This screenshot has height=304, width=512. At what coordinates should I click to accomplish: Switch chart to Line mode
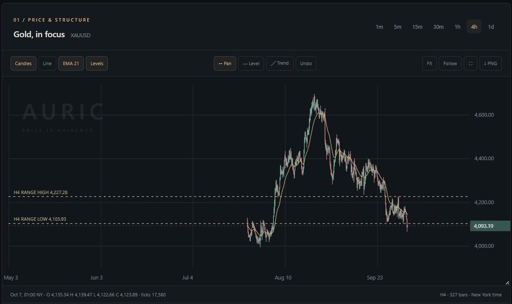47,64
